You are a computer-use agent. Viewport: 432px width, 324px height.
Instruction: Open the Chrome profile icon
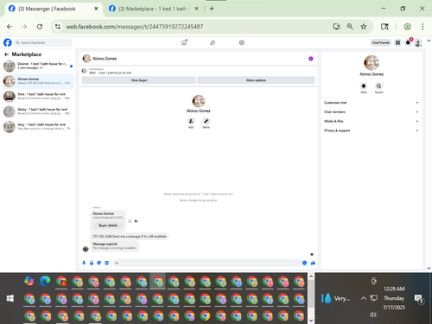[x=407, y=27]
